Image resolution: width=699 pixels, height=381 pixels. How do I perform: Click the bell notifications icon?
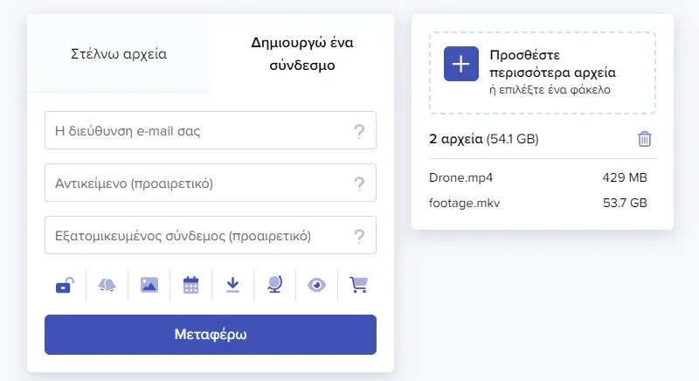point(107,285)
